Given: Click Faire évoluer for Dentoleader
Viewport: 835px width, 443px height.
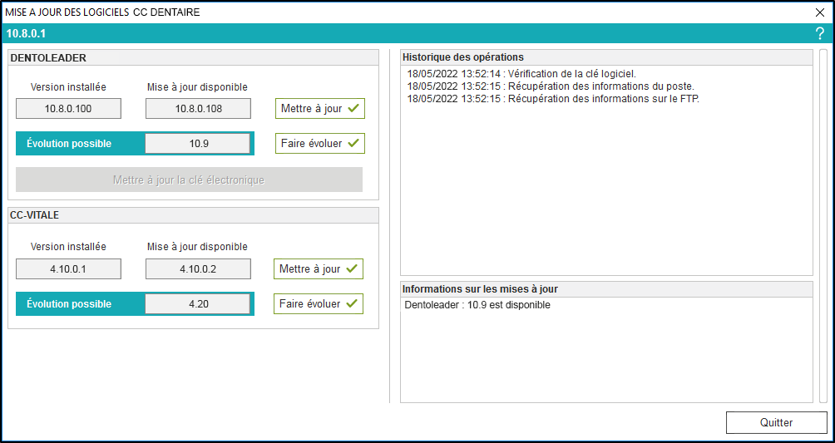Looking at the screenshot, I should [320, 143].
